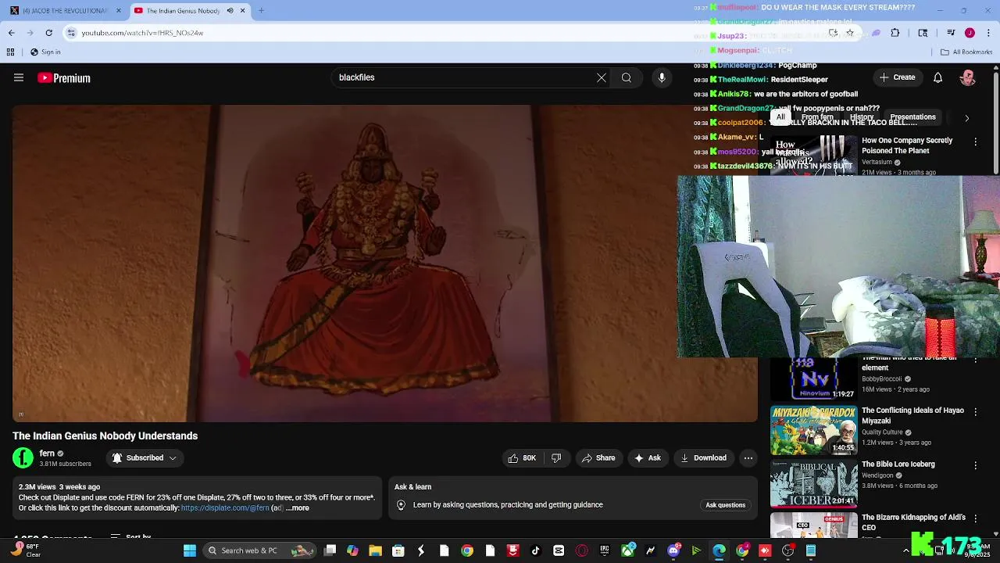This screenshot has height=563, width=1000.
Task: Open File Explorer from taskbar
Action: click(x=375, y=550)
